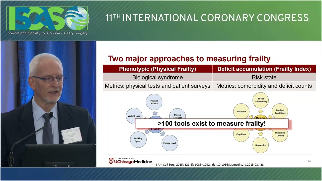The width and height of the screenshot is (322, 181).
Task: Select the Depression circle
Action: pos(261,145)
